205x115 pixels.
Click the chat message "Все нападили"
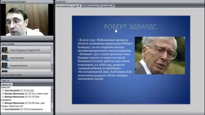point(20,98)
